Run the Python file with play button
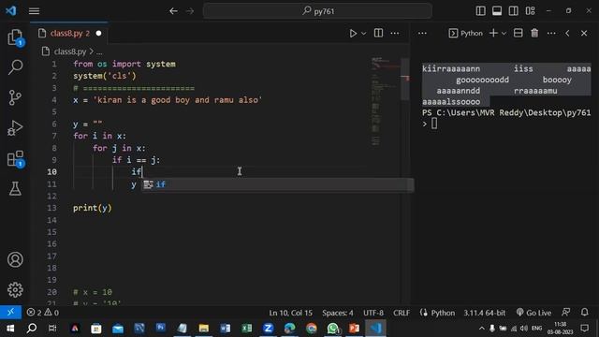The image size is (599, 337). (353, 34)
